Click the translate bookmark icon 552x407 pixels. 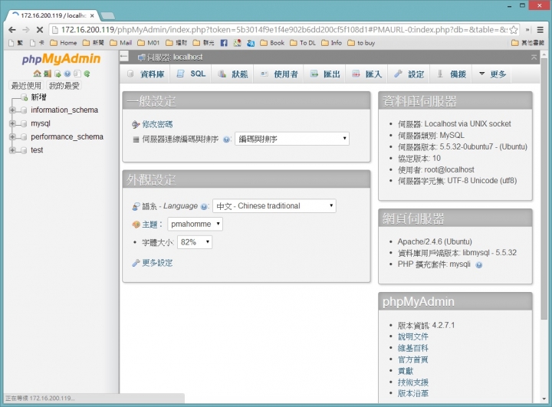[x=251, y=43]
